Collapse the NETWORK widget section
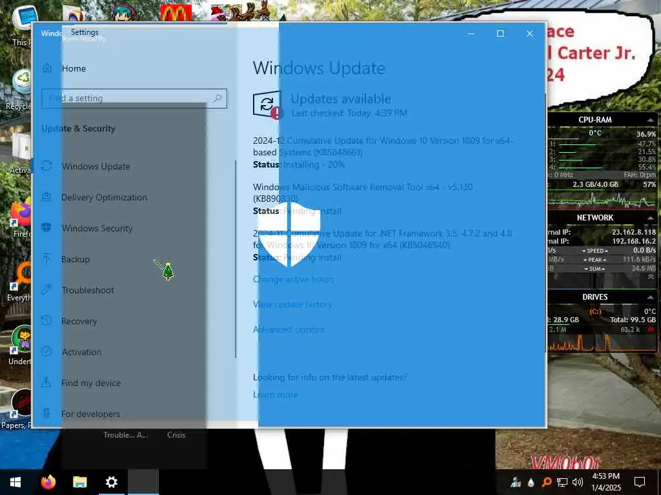Viewport: 661px width, 495px height. coord(651,218)
